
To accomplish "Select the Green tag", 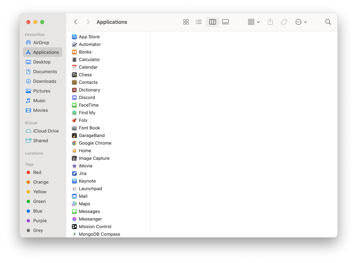I will pyautogui.click(x=42, y=201).
